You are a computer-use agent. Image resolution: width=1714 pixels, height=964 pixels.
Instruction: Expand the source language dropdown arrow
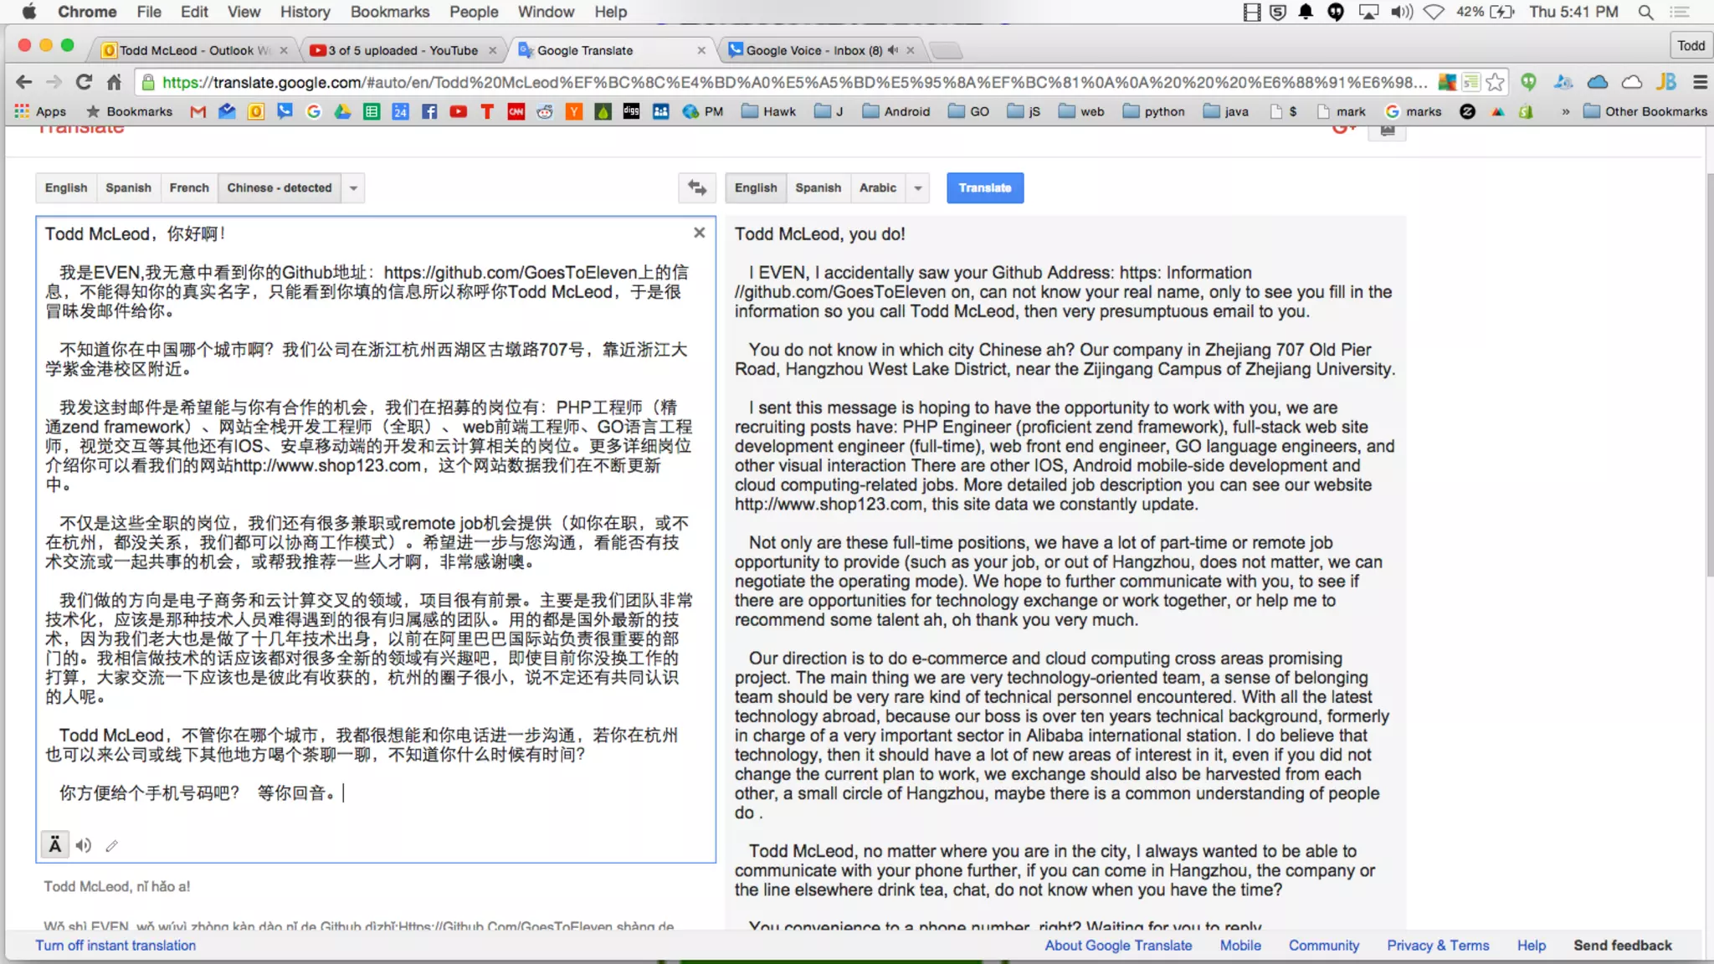tap(353, 187)
